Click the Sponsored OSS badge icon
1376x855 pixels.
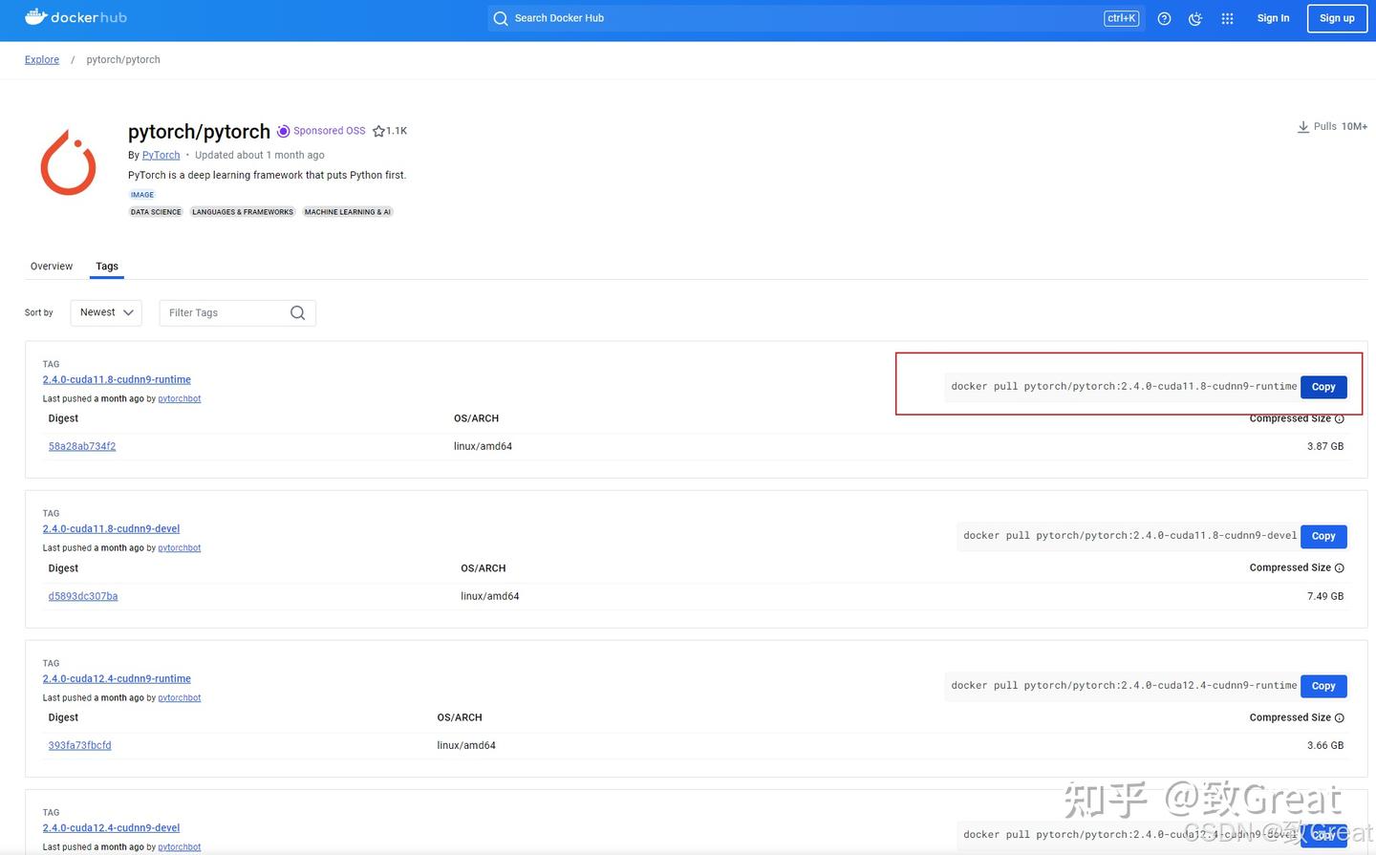point(284,131)
